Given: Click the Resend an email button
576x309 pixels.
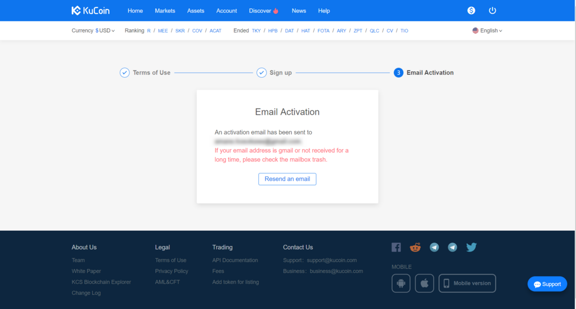Looking at the screenshot, I should tap(287, 179).
